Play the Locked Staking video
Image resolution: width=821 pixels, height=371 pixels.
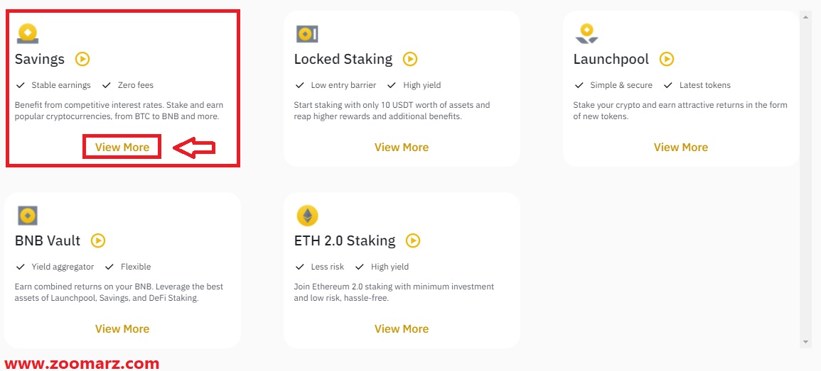pos(410,59)
